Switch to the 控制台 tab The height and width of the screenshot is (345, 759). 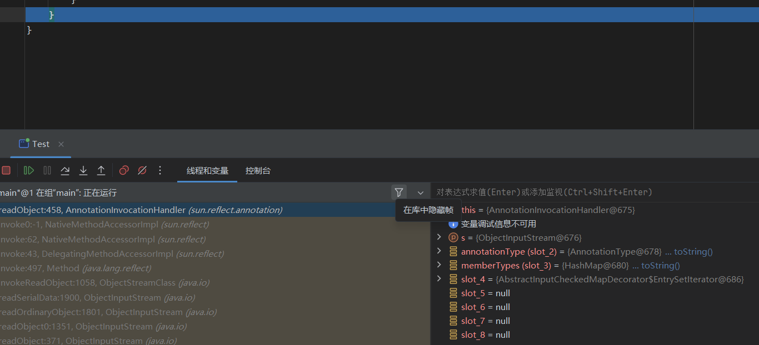click(x=258, y=171)
